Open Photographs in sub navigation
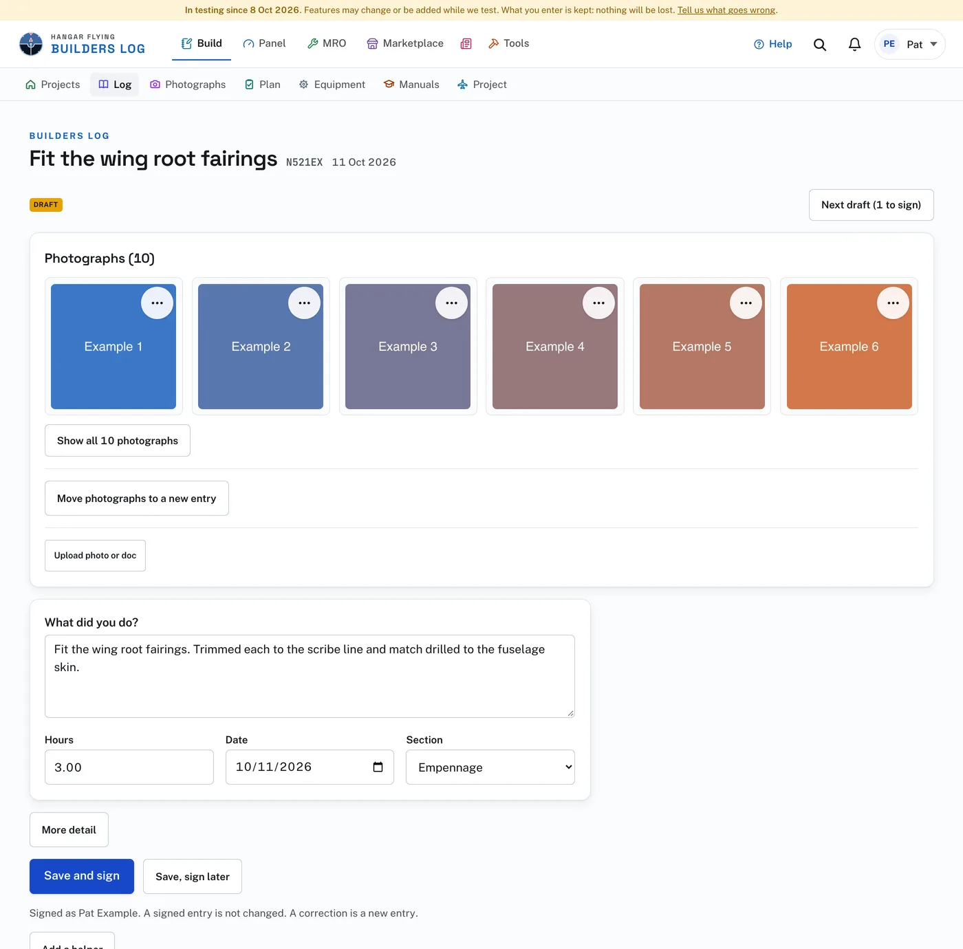Screen dimensions: 963x949 (x=188, y=85)
